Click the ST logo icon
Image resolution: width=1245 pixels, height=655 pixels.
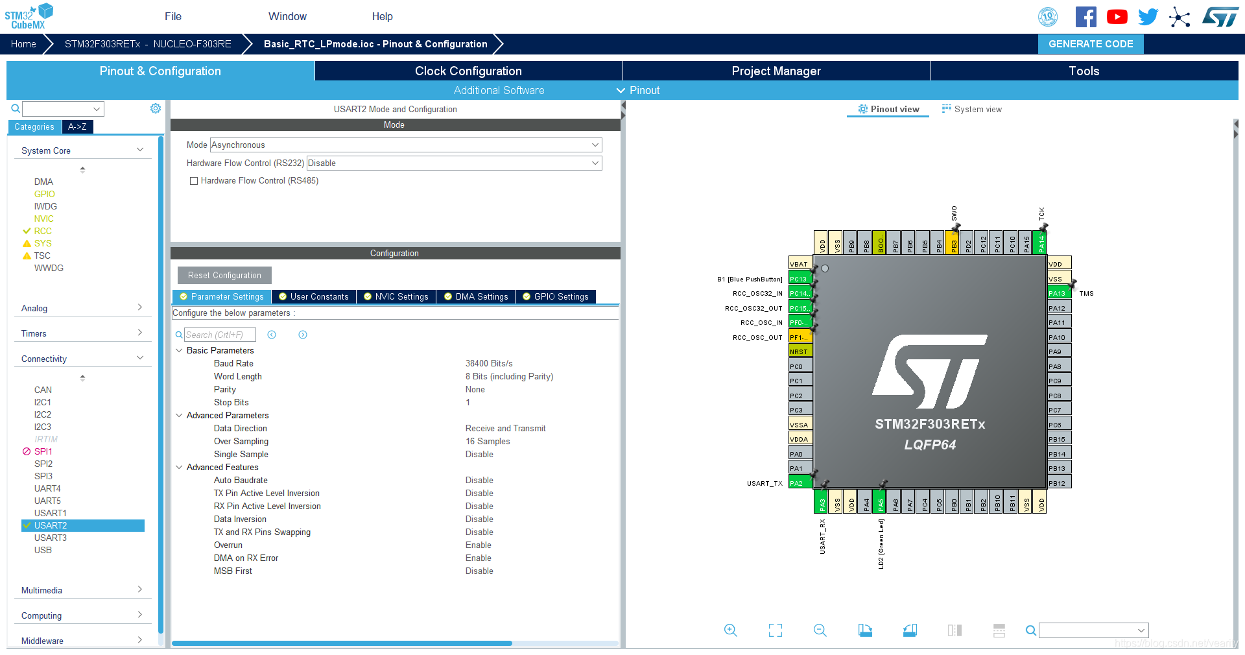[1220, 17]
